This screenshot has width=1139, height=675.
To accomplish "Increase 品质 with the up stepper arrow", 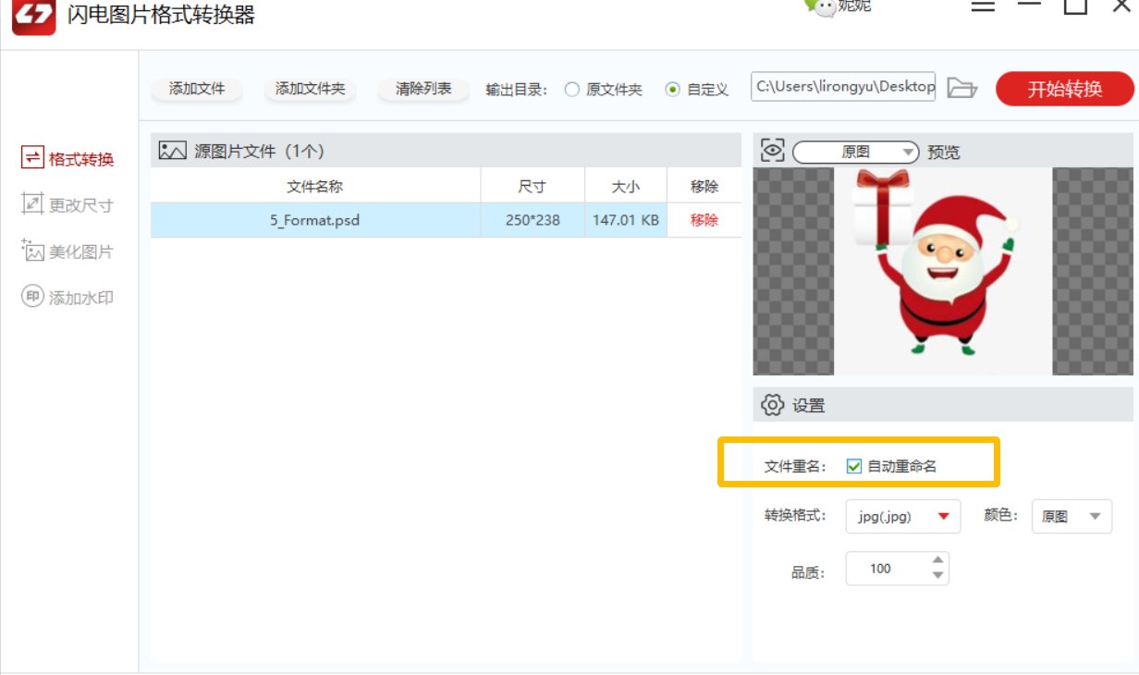I will click(x=938, y=561).
